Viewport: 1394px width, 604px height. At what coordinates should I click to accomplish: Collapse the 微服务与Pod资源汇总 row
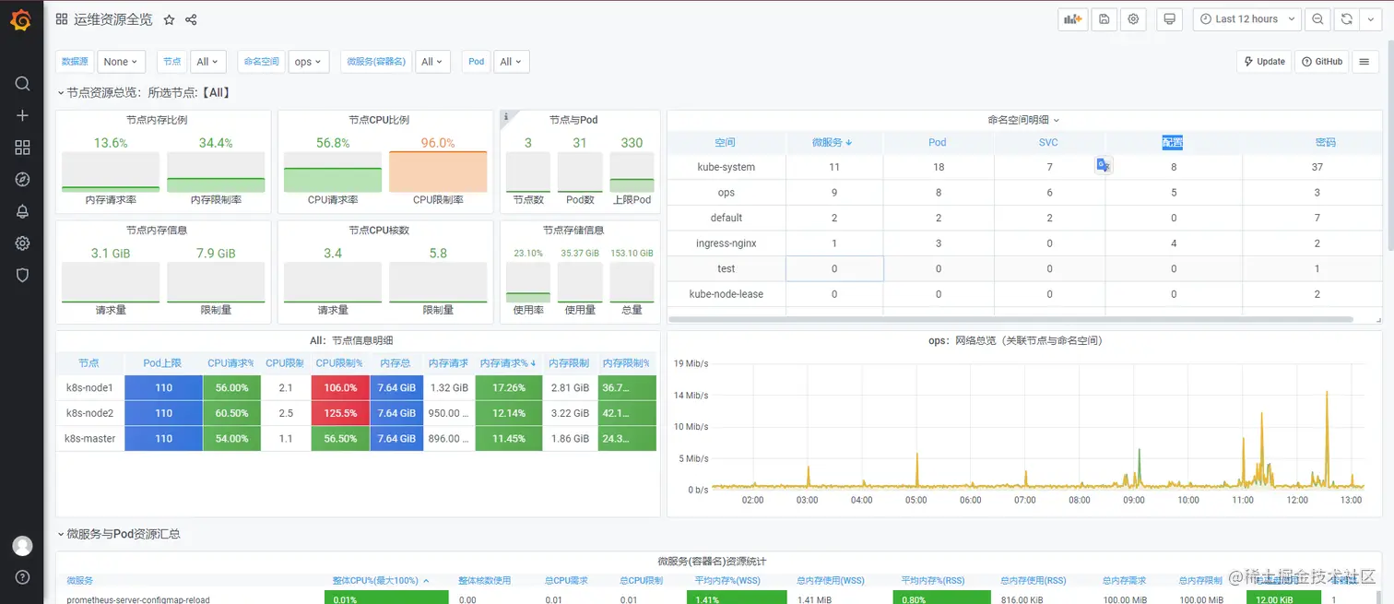point(118,534)
